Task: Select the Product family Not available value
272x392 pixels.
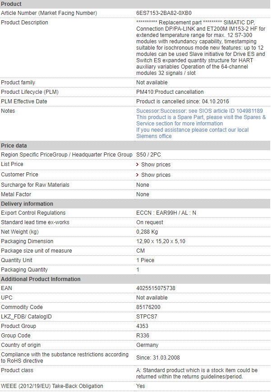Action: pos(152,83)
